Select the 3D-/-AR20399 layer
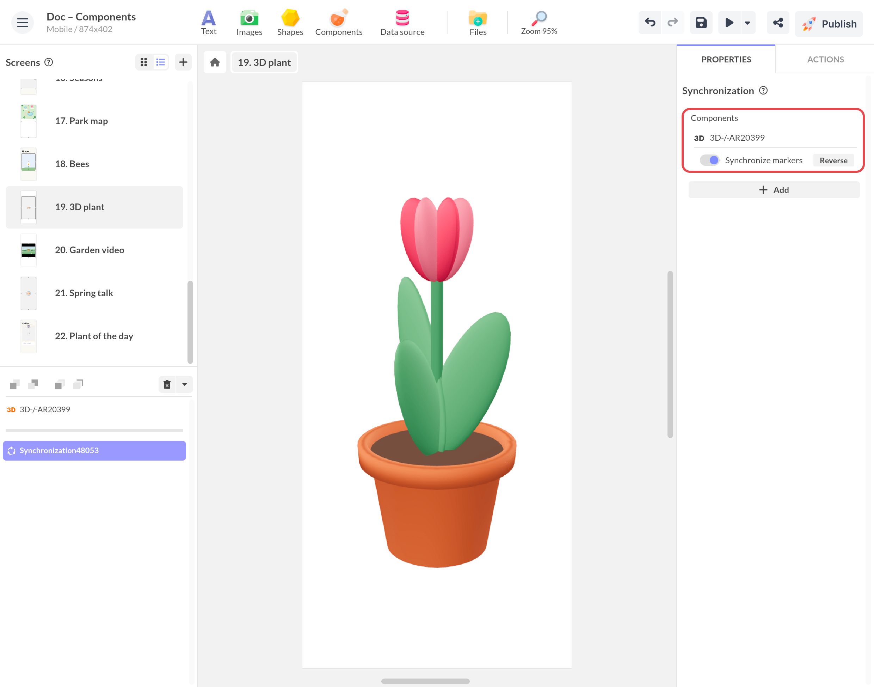 tap(94, 409)
